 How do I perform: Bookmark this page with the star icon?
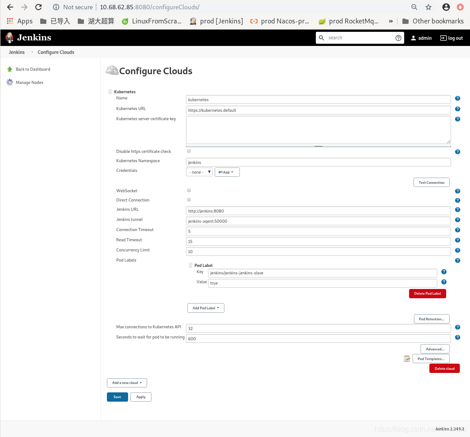point(428,7)
